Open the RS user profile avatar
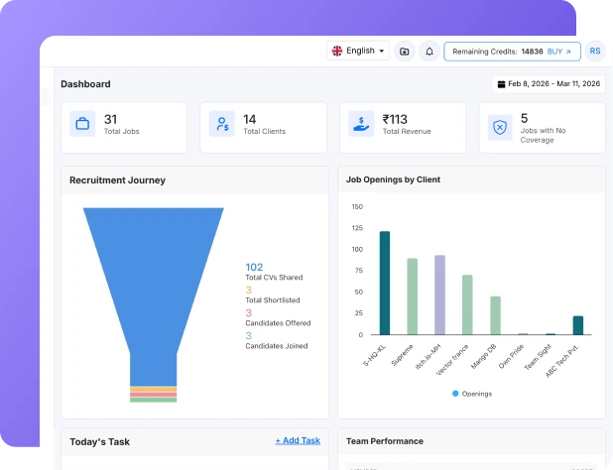This screenshot has height=470, width=613. [595, 51]
